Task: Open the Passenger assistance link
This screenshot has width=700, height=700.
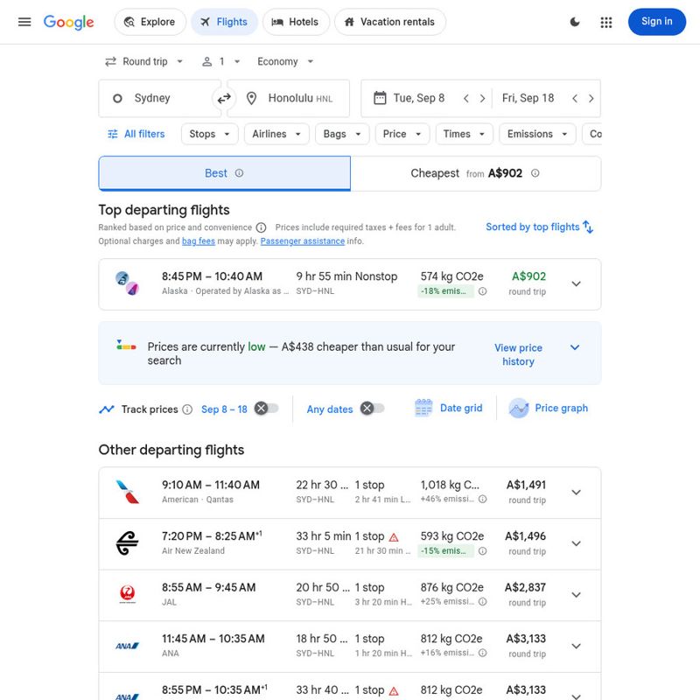Action: point(302,241)
